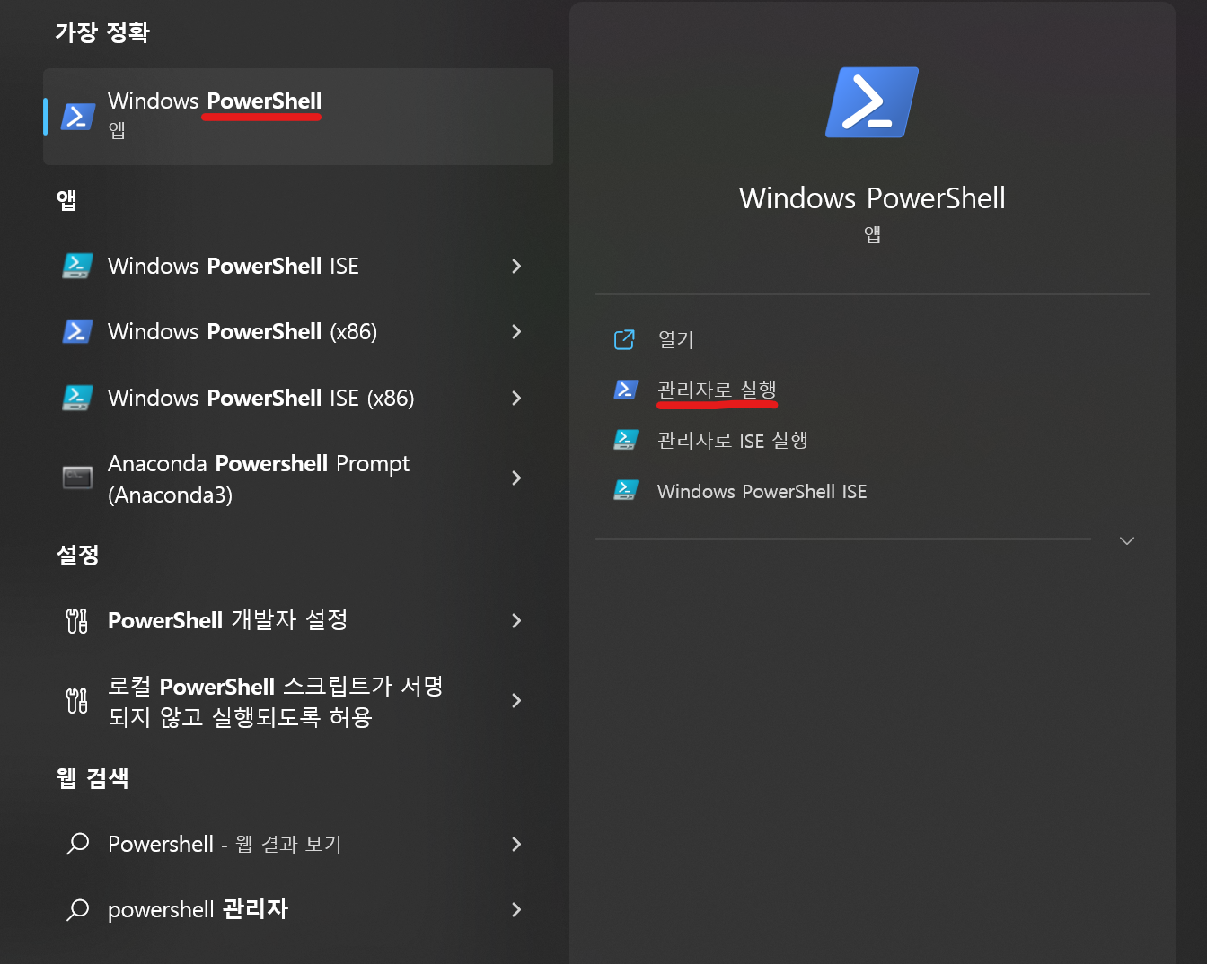Click the 가장 정확 section heading
Viewport: 1207px width, 964px height.
click(102, 32)
